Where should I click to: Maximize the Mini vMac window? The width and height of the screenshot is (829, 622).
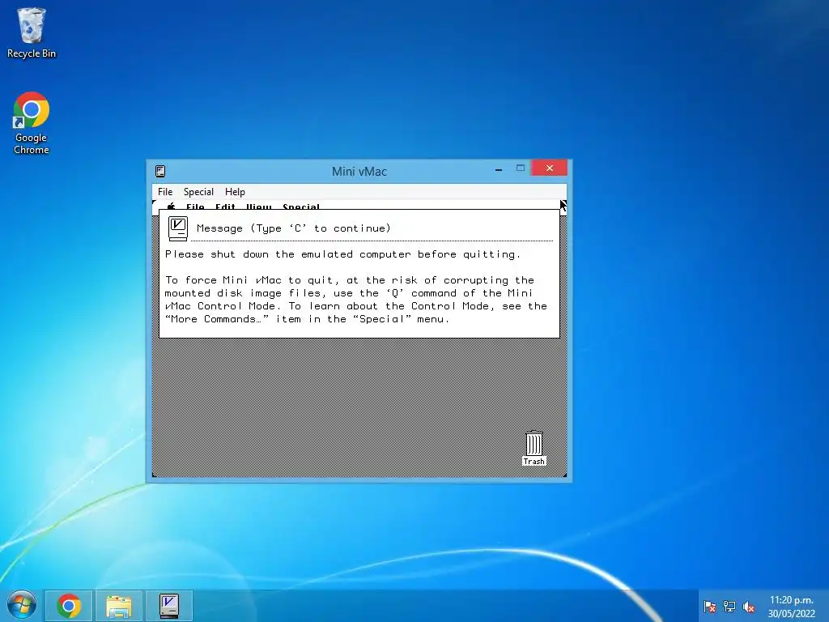[x=521, y=168]
